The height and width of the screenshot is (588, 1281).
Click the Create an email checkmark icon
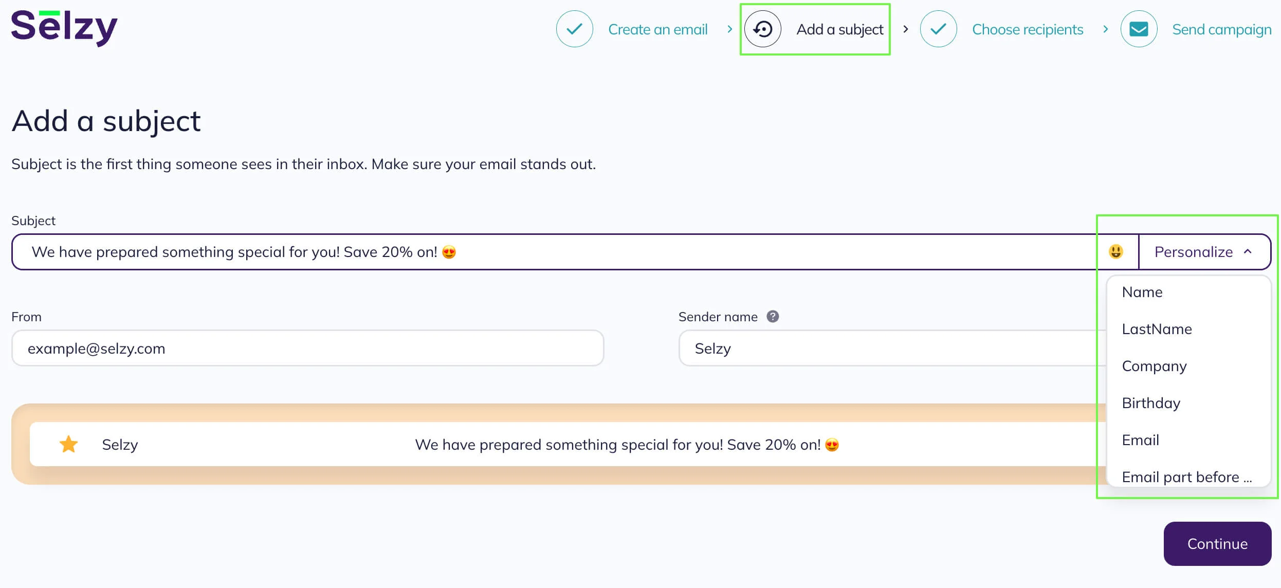[574, 29]
